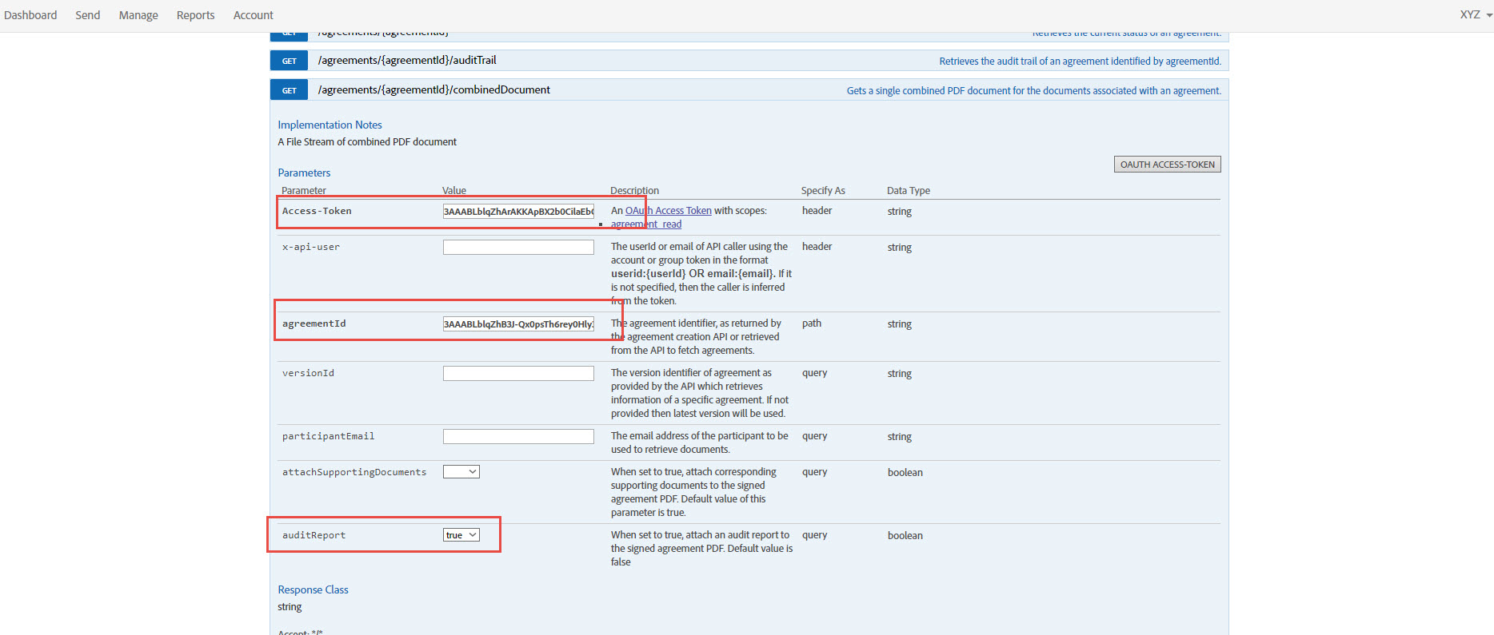Go to the Send page

tap(88, 15)
